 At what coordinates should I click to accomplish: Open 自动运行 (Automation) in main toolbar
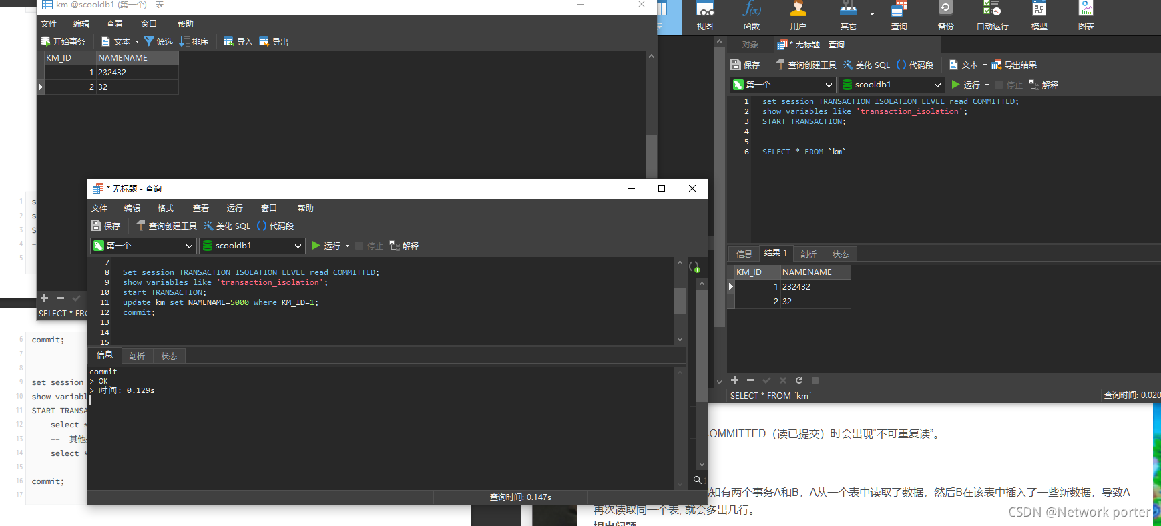pyautogui.click(x=992, y=16)
